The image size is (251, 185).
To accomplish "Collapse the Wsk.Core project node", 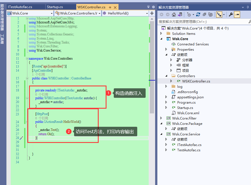I will pyautogui.click(x=161, y=39).
